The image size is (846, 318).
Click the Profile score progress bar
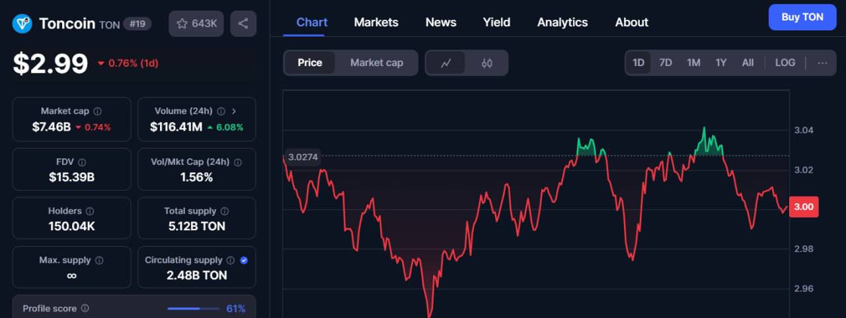193,309
